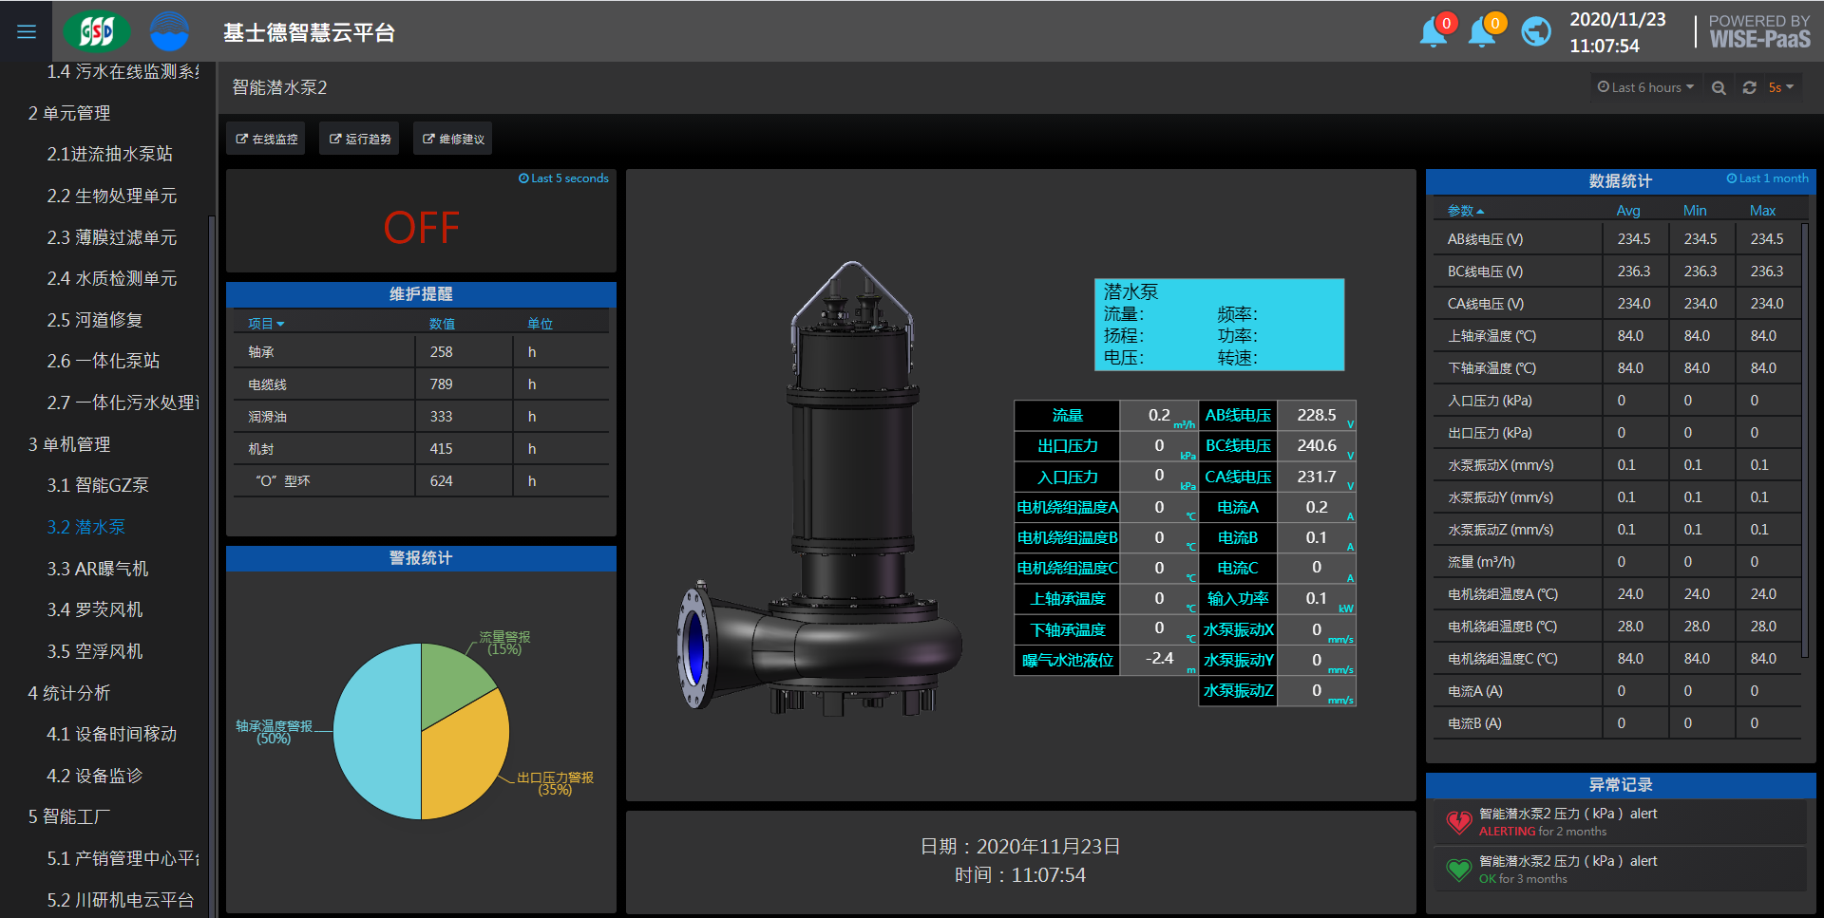This screenshot has height=918, width=1824.
Task: Click the 在线监控 link button
Action: (x=266, y=140)
